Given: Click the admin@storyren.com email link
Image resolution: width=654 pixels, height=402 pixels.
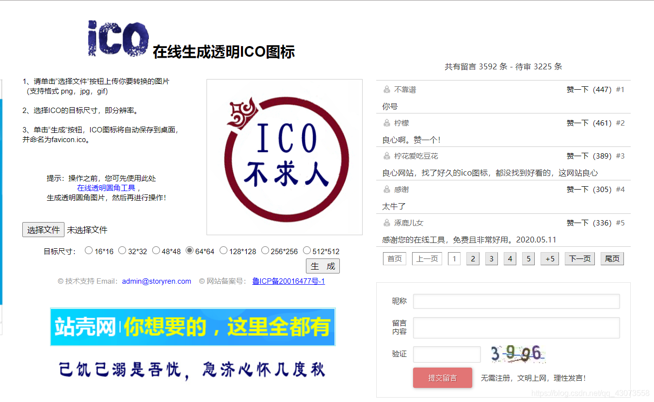Looking at the screenshot, I should click(157, 281).
